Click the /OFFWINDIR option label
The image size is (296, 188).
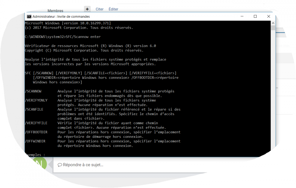(x=35, y=141)
